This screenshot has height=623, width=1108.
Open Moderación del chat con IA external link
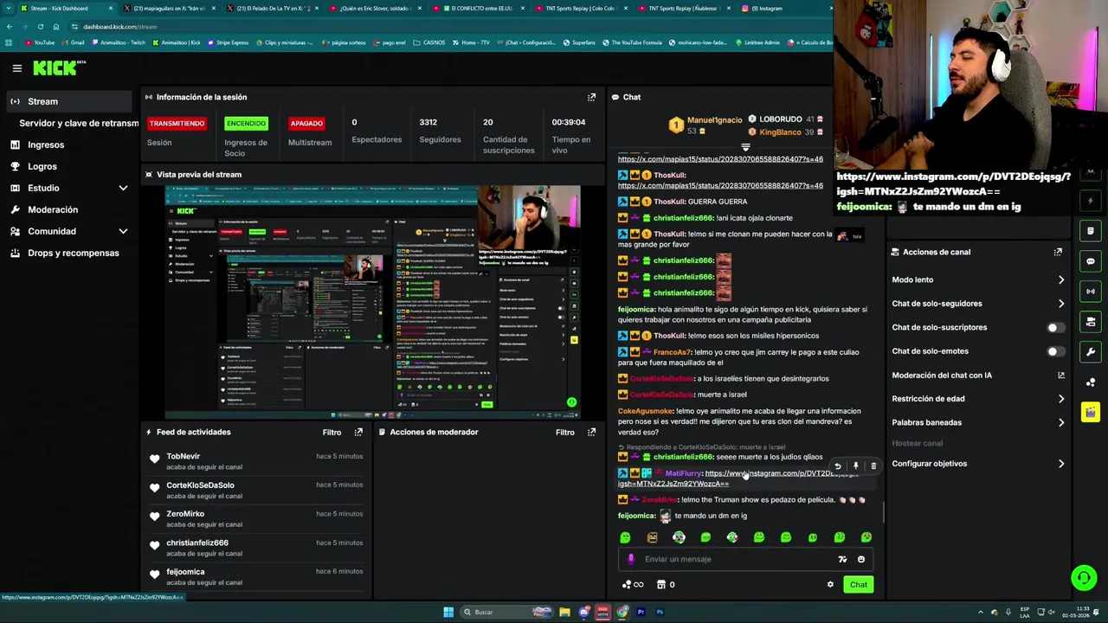[x=1061, y=376]
